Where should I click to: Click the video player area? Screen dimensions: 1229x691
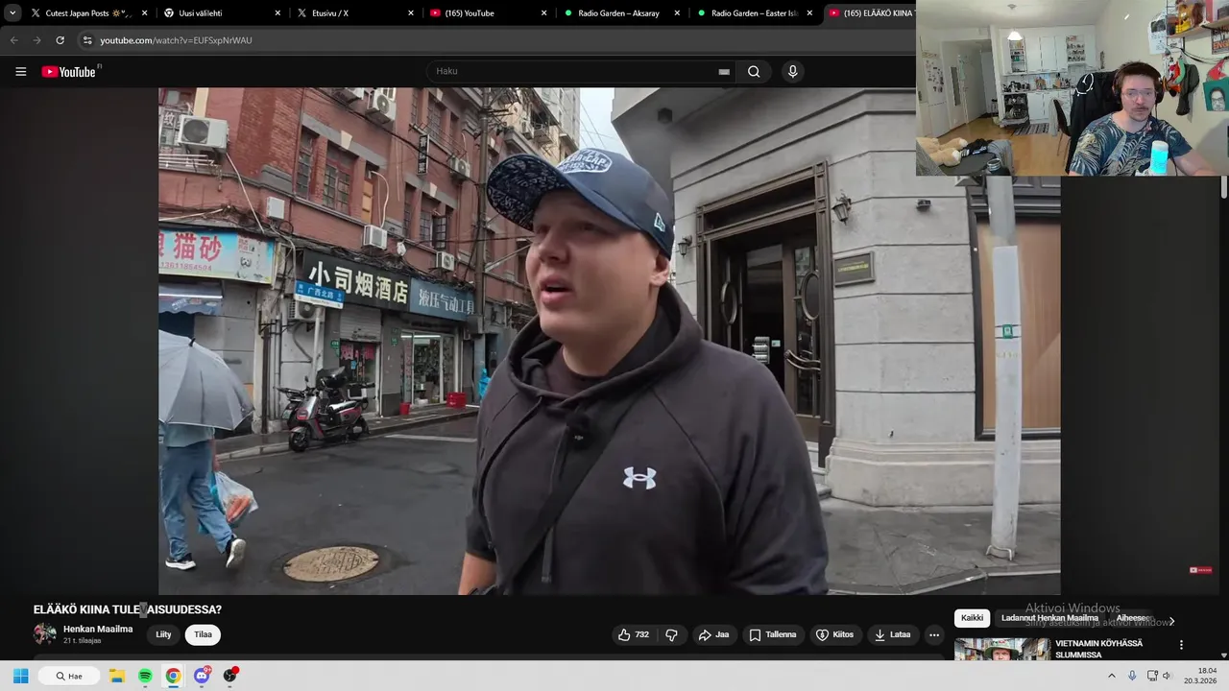[609, 341]
